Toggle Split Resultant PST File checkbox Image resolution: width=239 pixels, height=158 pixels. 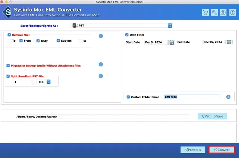[8, 76]
